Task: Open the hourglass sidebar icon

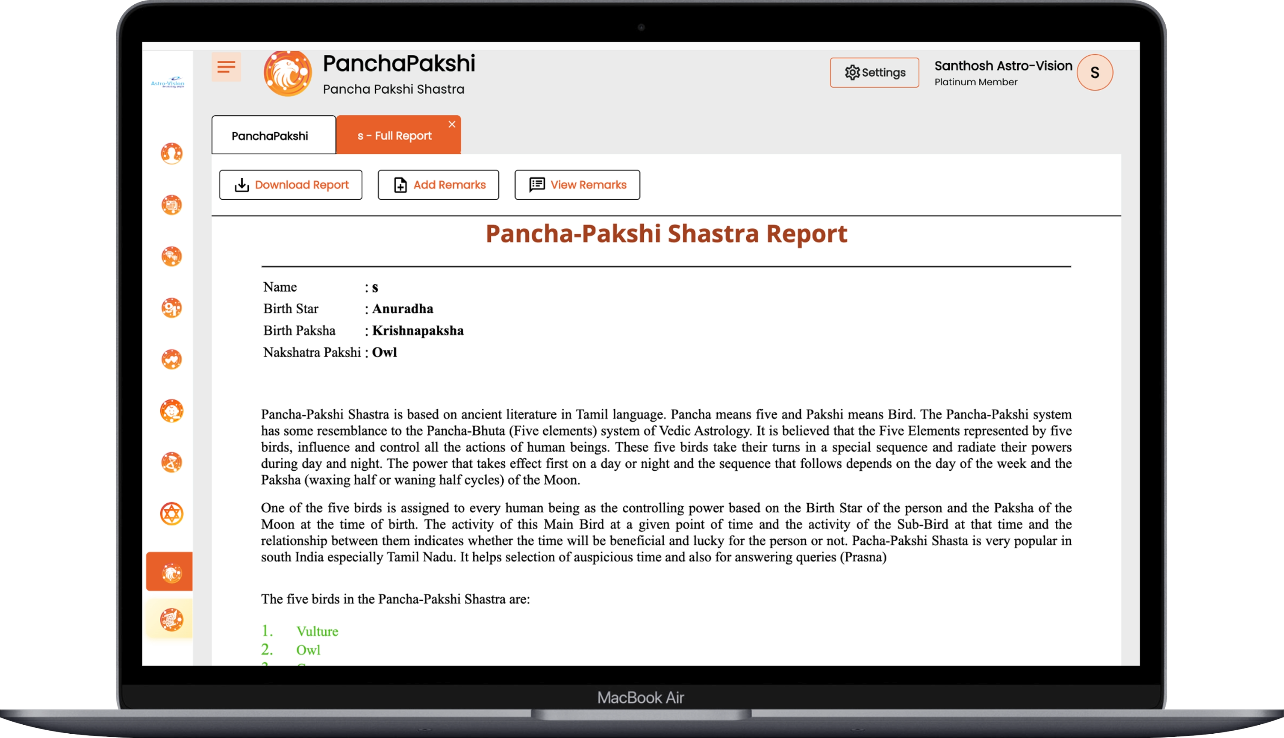Action: [172, 462]
